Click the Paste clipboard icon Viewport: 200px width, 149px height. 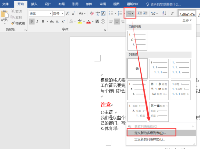4,15
